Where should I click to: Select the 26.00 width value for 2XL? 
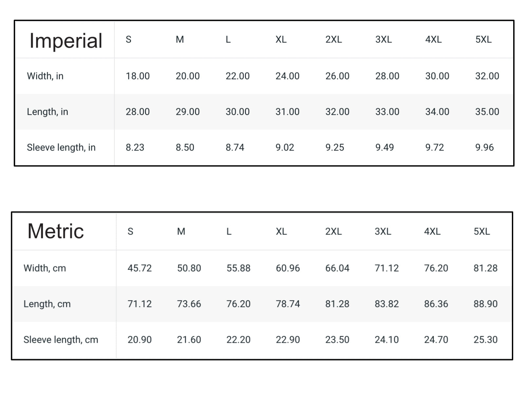pyautogui.click(x=337, y=76)
